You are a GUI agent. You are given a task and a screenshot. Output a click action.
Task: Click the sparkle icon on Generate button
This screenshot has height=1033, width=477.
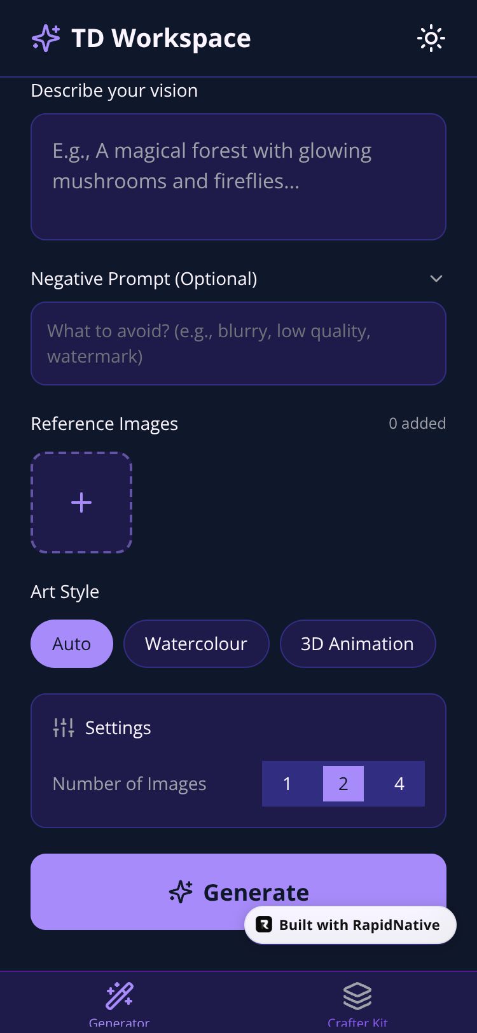point(181,892)
